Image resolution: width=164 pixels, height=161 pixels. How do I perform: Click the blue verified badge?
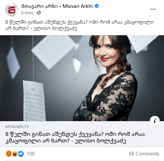(x=97, y=6)
